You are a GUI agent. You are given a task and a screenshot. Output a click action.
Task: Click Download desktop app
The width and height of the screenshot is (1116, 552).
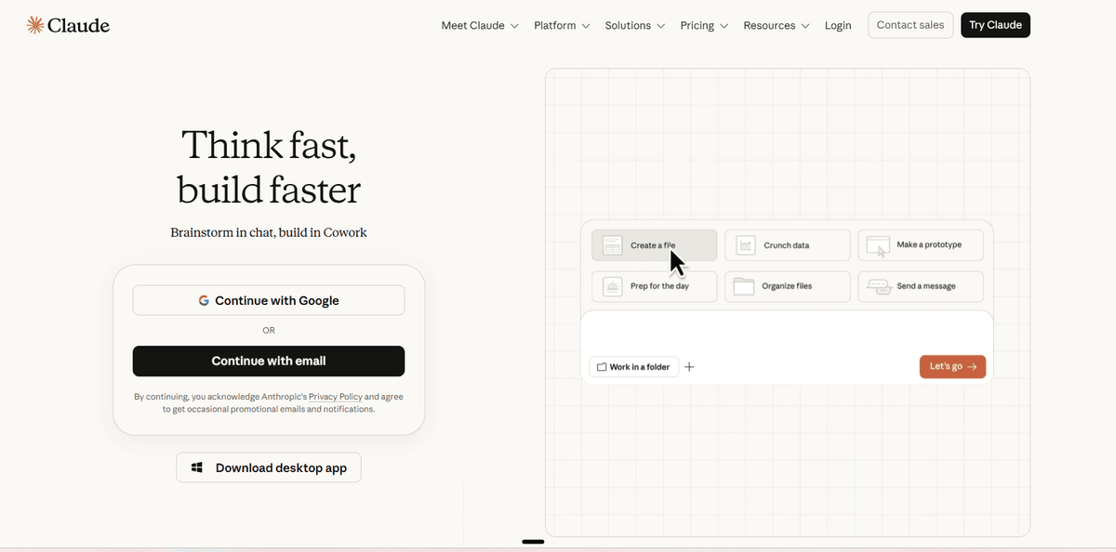tap(269, 467)
